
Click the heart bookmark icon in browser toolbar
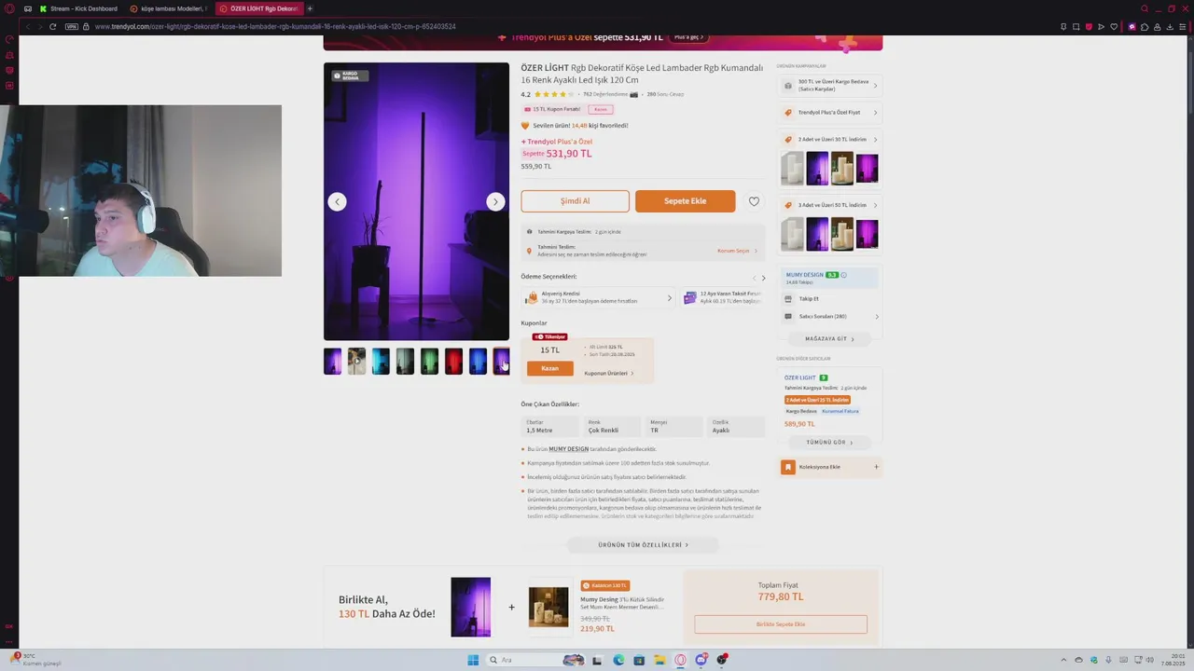click(x=1114, y=26)
